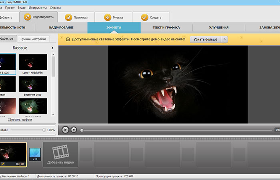Click arrow next to Узнать больше
Viewport: 280px width, 180px height.
click(x=224, y=39)
